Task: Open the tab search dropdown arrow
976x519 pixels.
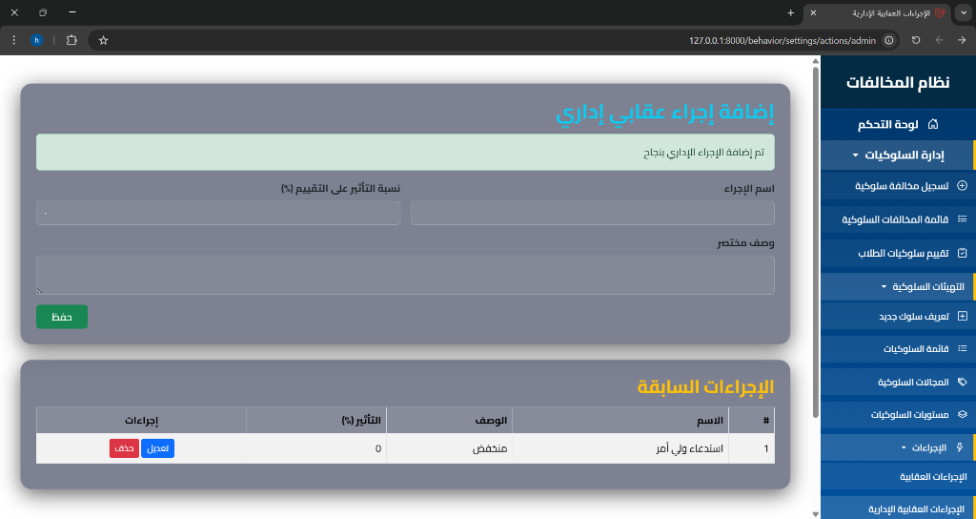Action: [x=965, y=12]
